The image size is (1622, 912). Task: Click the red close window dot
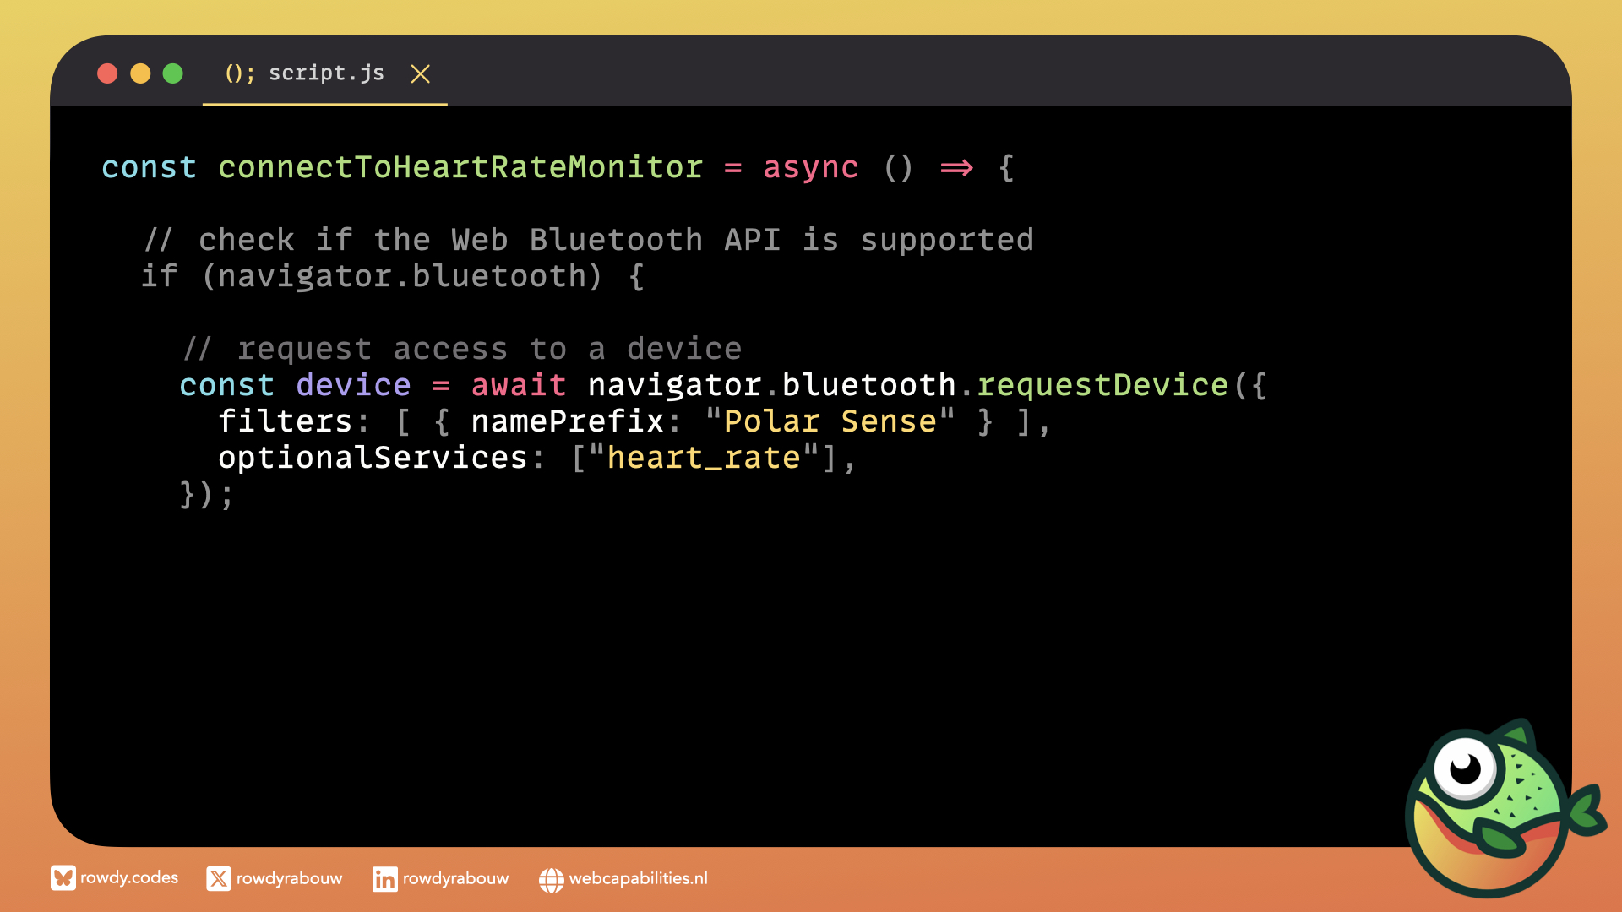tap(107, 73)
